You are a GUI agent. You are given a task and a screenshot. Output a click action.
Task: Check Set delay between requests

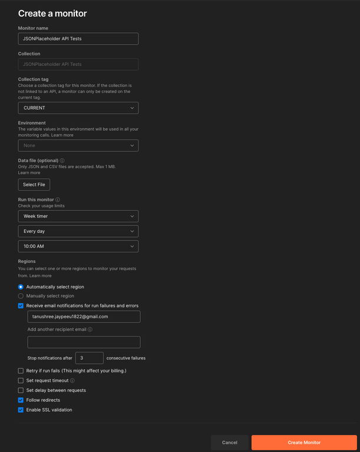tap(21, 390)
